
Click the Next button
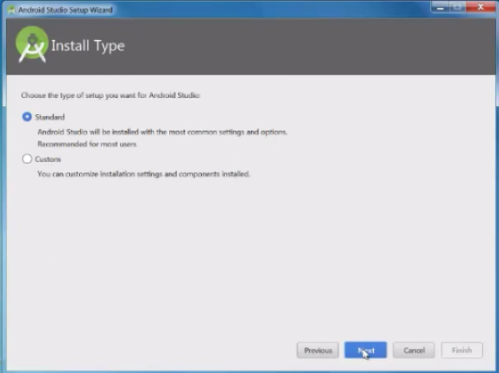365,350
